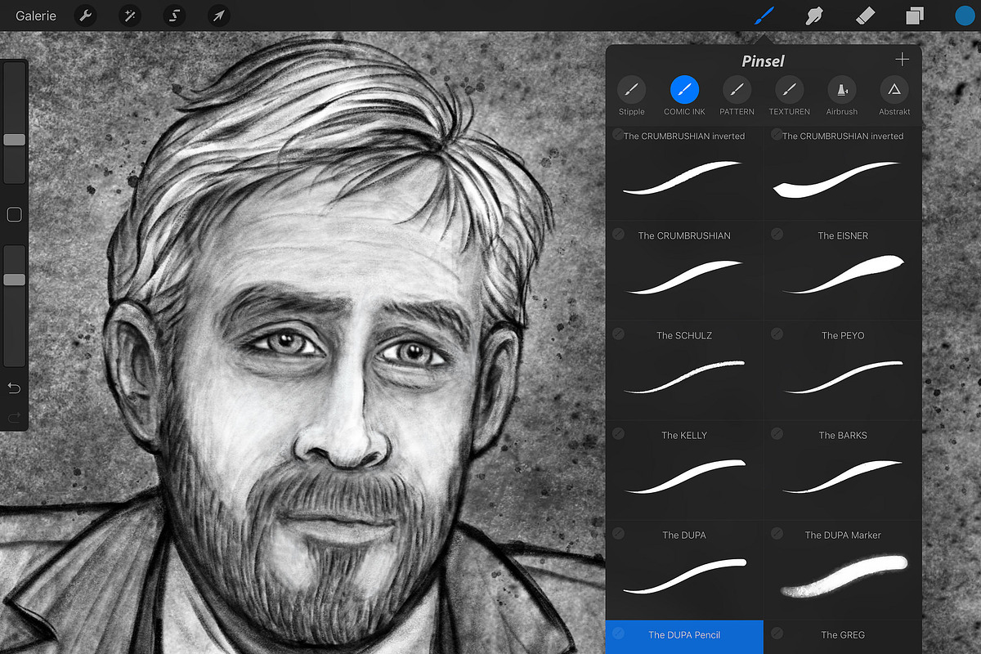Choose The DUPA Marker brush
This screenshot has height=654, width=981.
point(843,569)
